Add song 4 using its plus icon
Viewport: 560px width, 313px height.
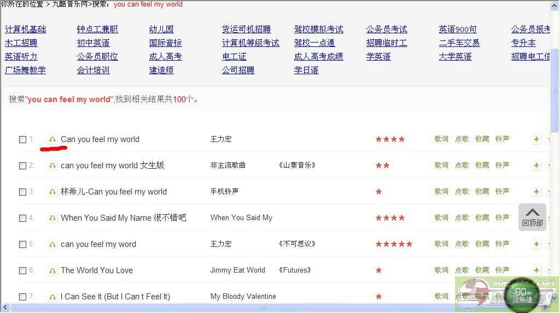[536, 218]
